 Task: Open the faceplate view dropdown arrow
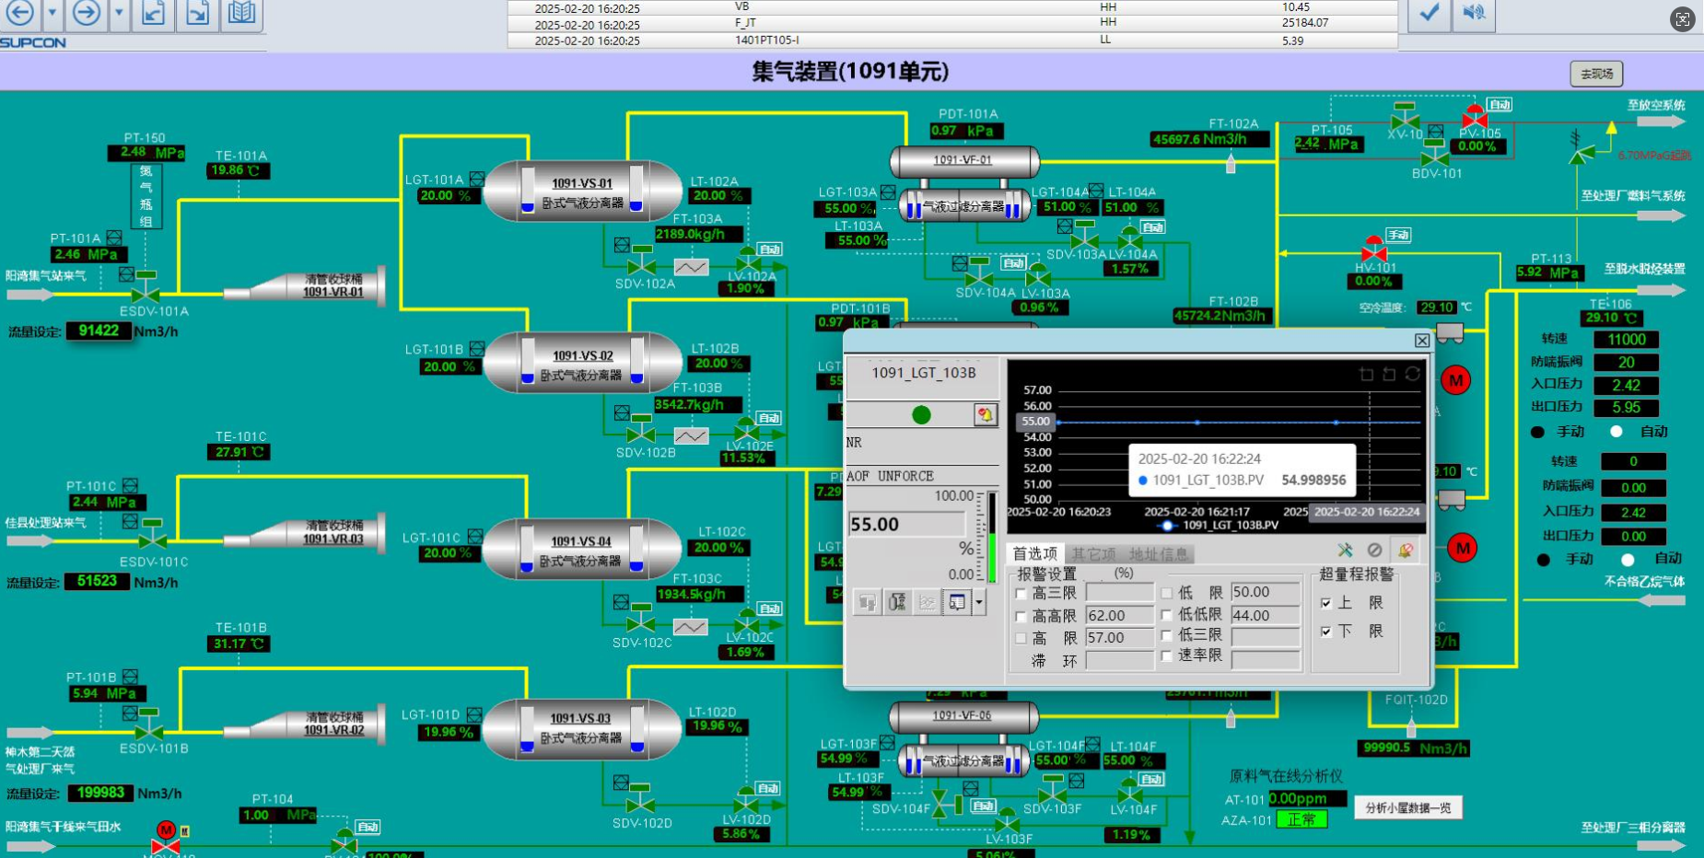[x=979, y=602]
